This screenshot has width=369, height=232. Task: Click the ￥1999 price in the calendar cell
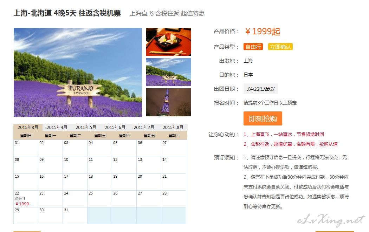click(22, 204)
